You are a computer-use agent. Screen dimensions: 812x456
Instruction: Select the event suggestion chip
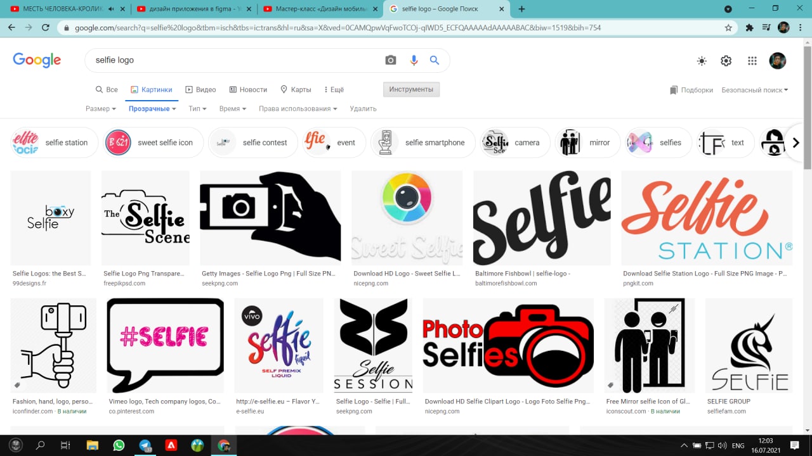[334, 142]
